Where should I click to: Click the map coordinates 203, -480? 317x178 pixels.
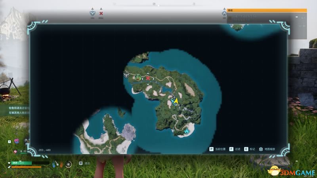point(44,150)
